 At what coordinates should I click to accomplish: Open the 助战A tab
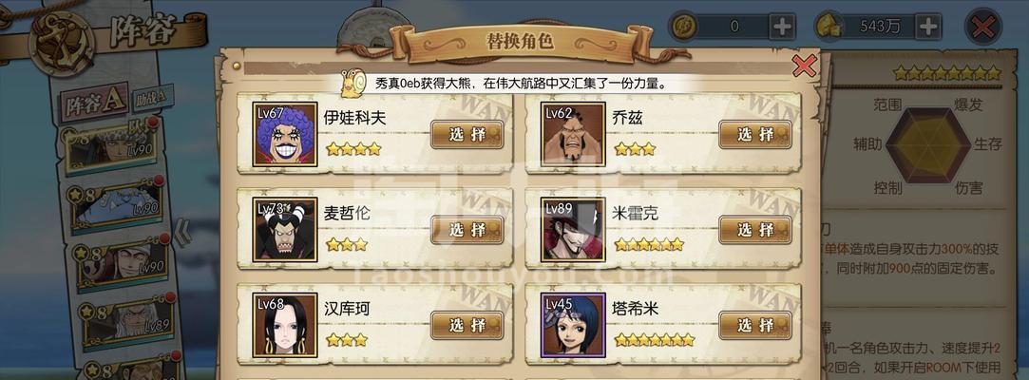pos(152,99)
